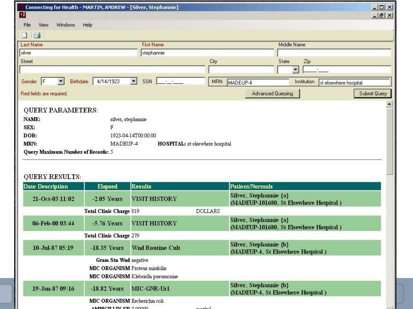The height and width of the screenshot is (309, 413).
Task: Click the Wnd Routine Cult result
Action: (x=156, y=248)
